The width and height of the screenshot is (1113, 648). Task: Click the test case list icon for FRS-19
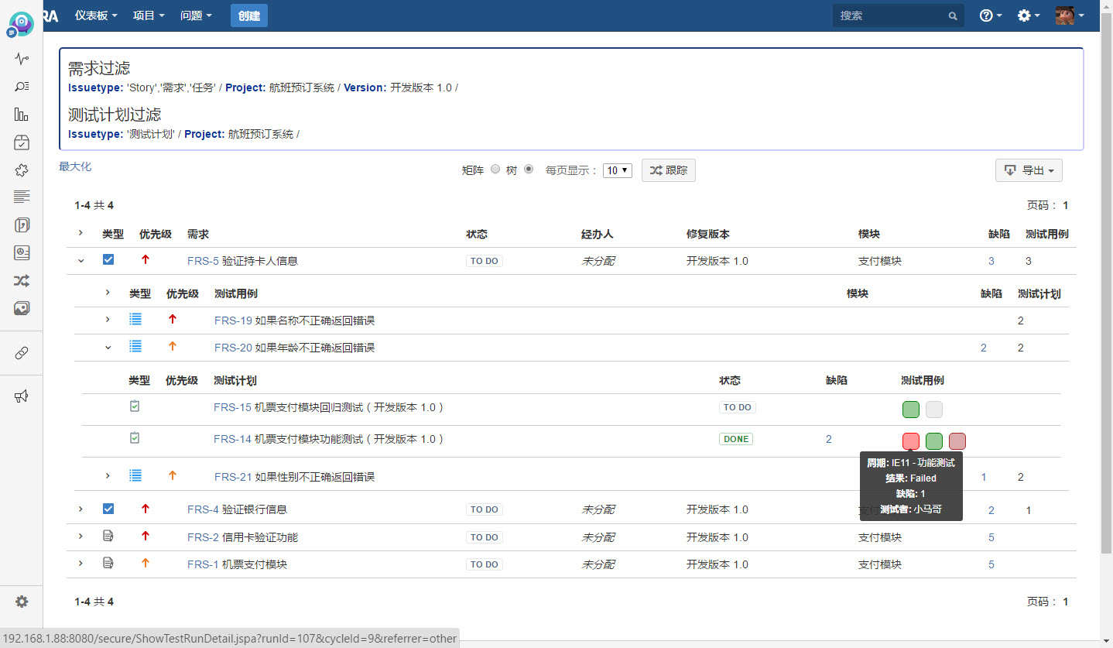(x=135, y=319)
